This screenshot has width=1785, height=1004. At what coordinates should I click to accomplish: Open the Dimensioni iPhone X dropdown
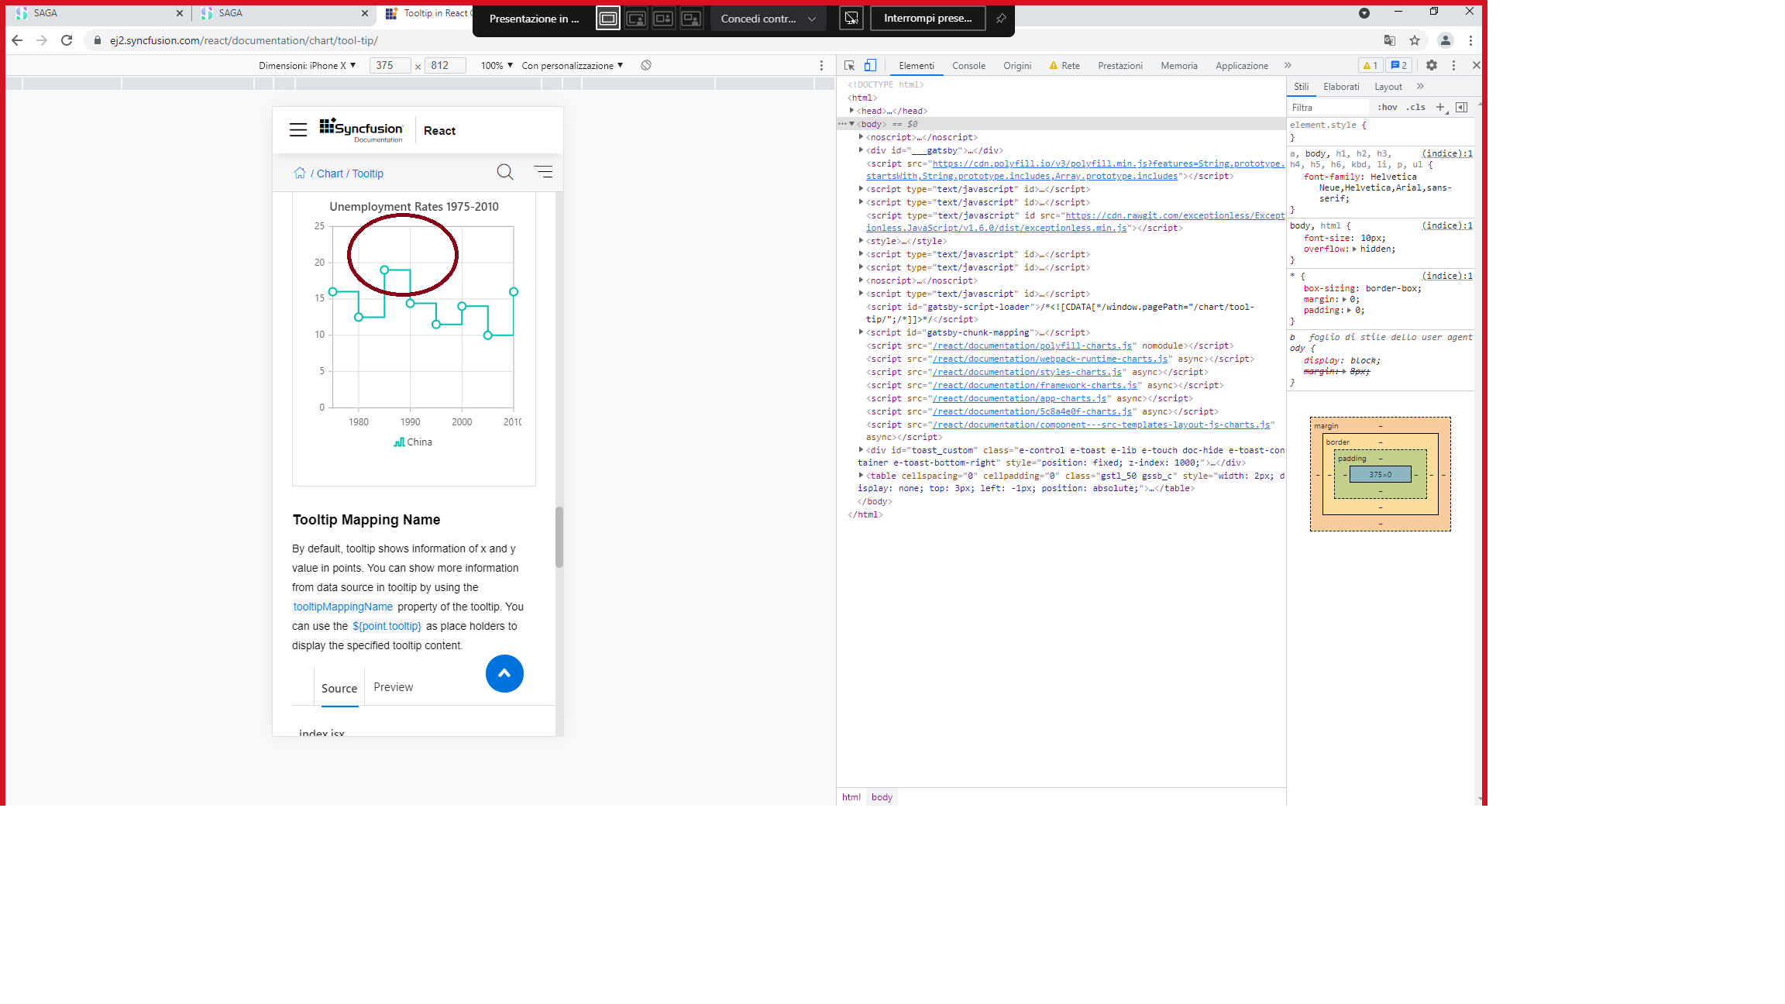click(x=307, y=66)
